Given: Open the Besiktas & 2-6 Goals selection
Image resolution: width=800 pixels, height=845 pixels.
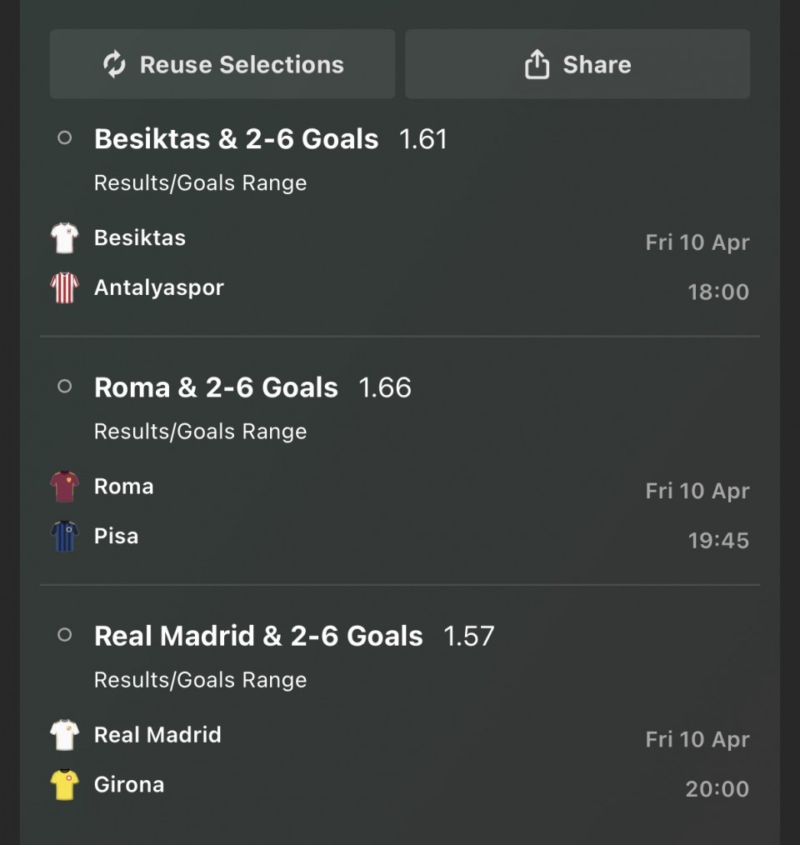Looking at the screenshot, I should 236,138.
